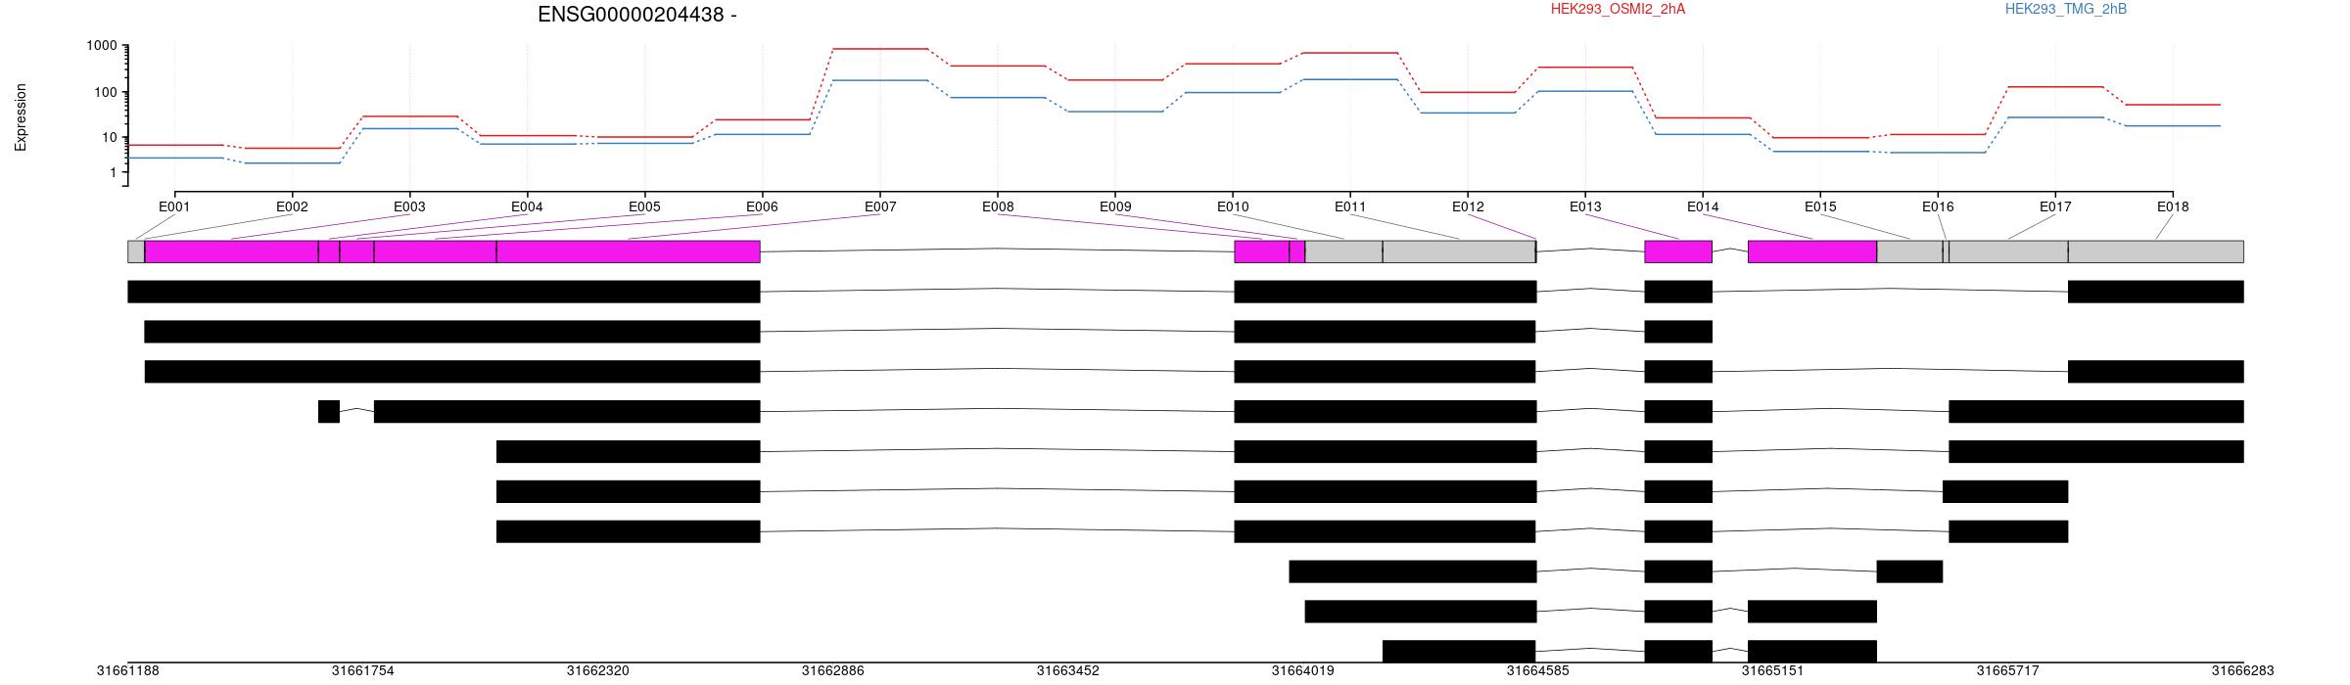2350x685 pixels.
Task: Click the blue expression segment above E007
Action: pyautogui.click(x=880, y=80)
